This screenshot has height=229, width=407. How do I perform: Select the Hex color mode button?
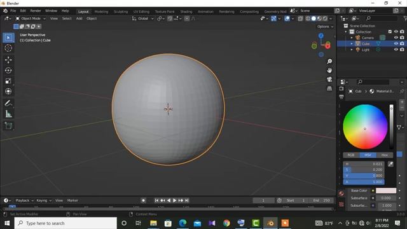pyautogui.click(x=384, y=155)
